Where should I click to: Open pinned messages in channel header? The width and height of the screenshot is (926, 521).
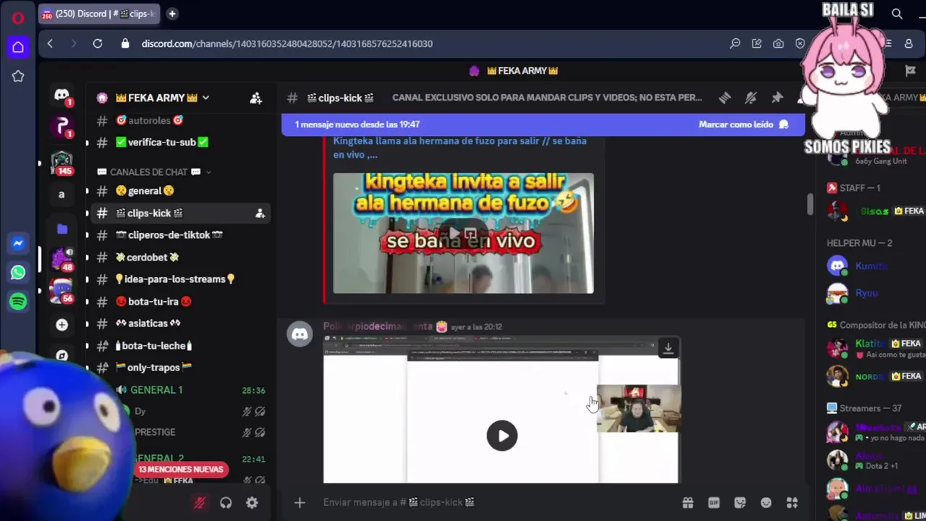777,98
